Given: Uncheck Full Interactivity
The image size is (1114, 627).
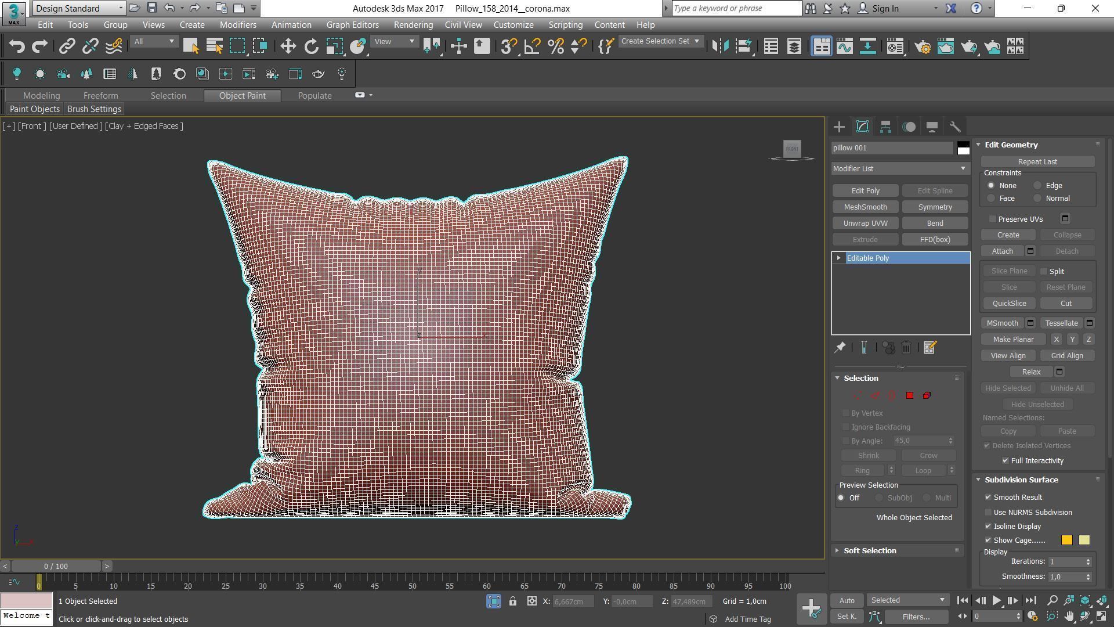Looking at the screenshot, I should click(1006, 460).
